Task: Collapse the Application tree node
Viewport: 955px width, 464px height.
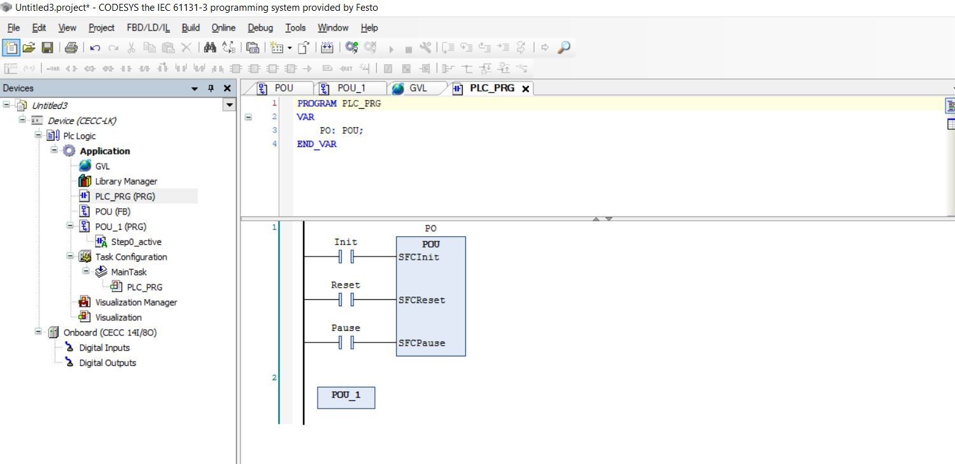Action: coord(55,151)
